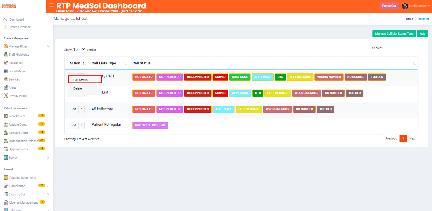Open the Refer a Practice menu item
The image size is (432, 211).
point(20,27)
